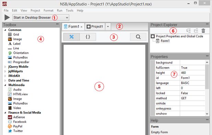Click the onshow property row

(x=180, y=114)
